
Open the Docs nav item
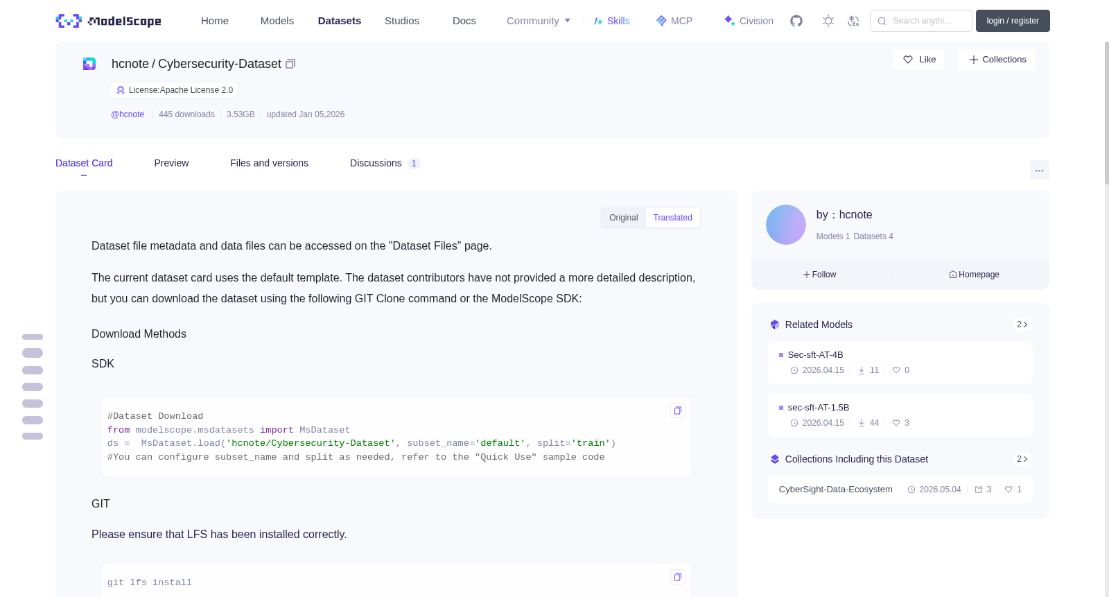pyautogui.click(x=464, y=21)
